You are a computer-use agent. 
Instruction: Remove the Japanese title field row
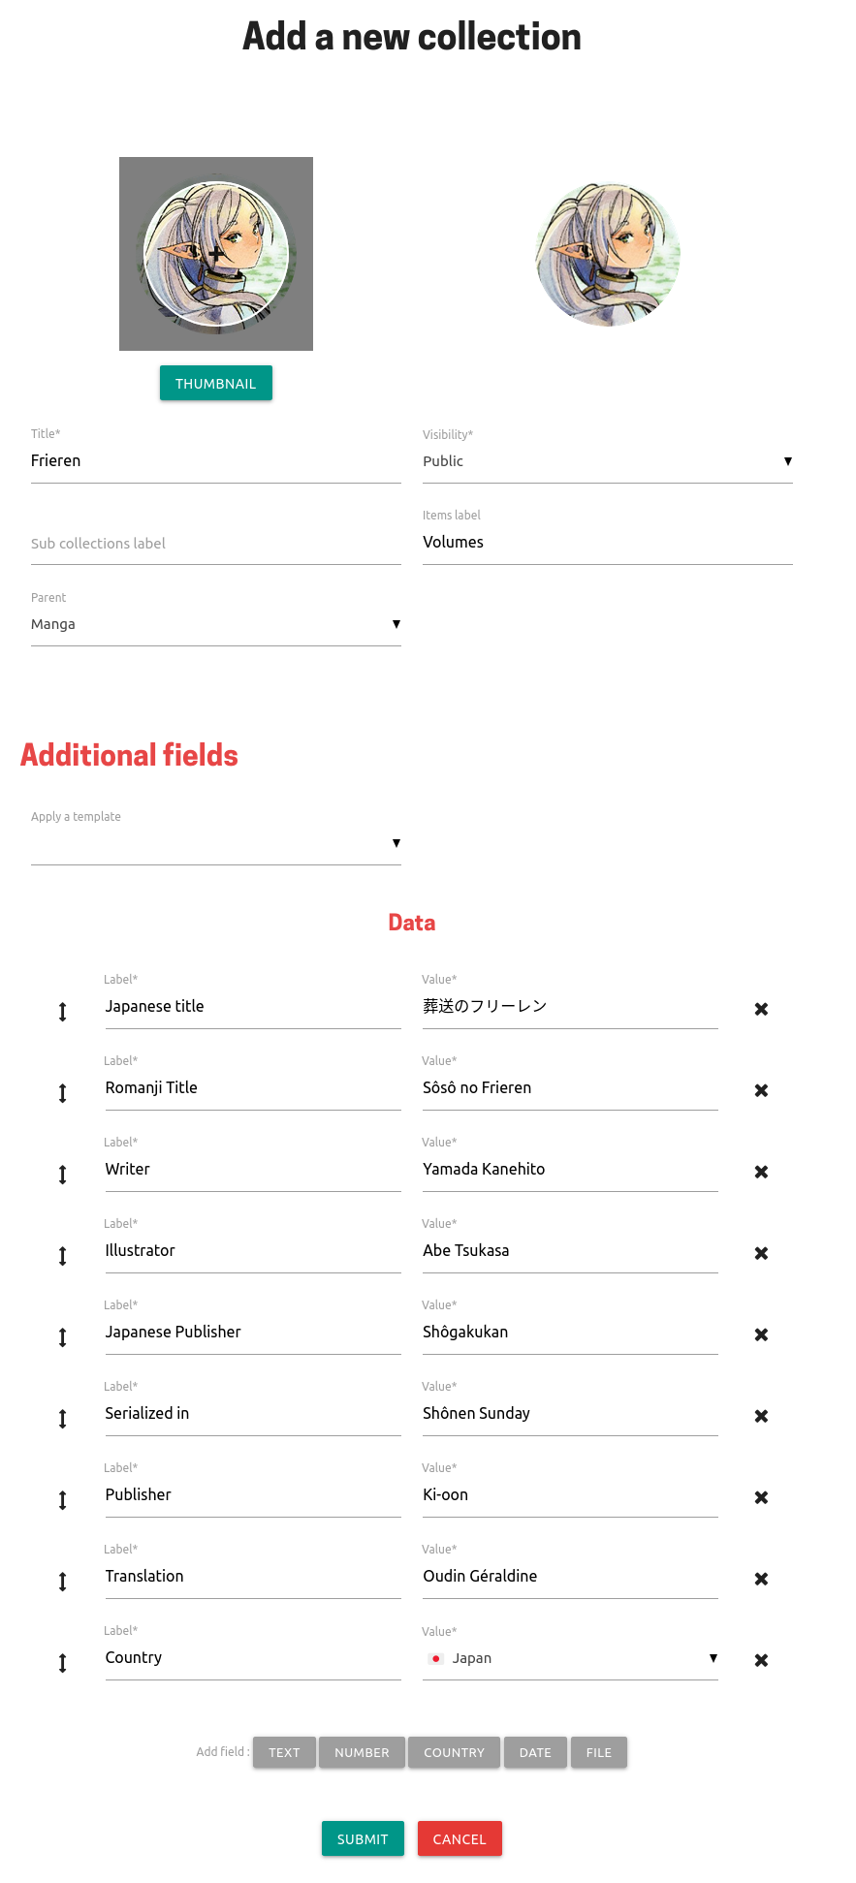coord(761,1009)
